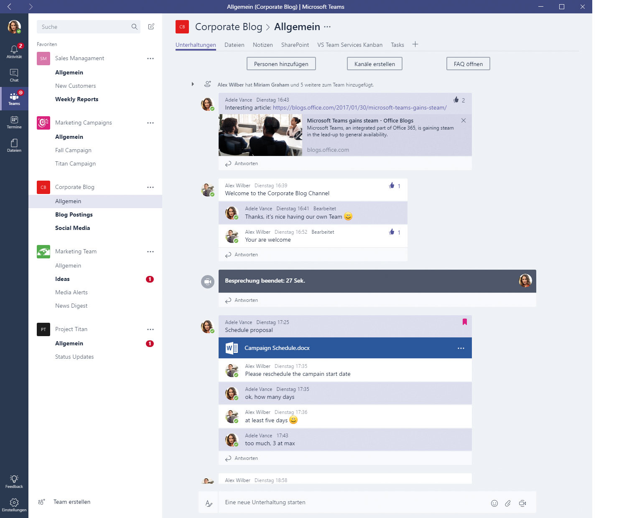Switch to the Notizen tab
The width and height of the screenshot is (642, 518).
tap(262, 45)
